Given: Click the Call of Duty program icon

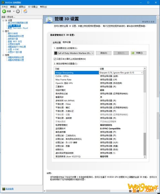Looking at the screenshot, I should [55, 53].
